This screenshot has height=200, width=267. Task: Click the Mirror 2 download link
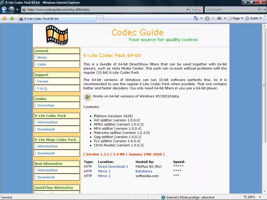tap(104, 176)
